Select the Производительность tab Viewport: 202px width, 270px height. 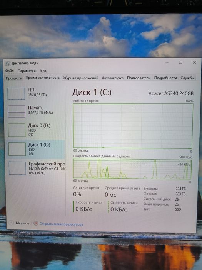pyautogui.click(x=42, y=78)
